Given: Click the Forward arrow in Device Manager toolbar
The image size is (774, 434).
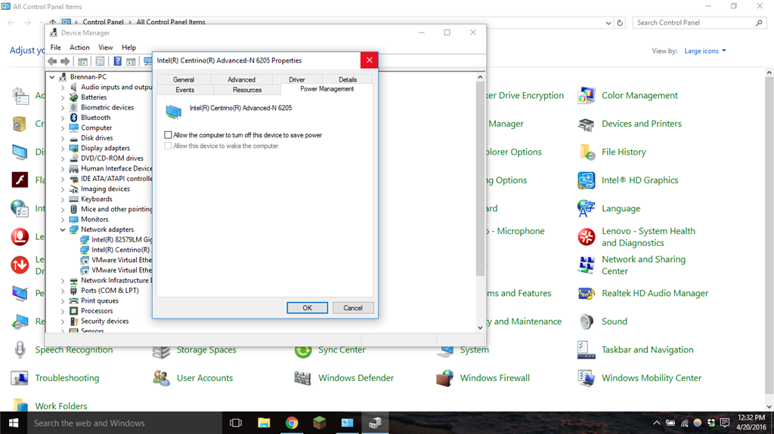Looking at the screenshot, I should tap(65, 62).
